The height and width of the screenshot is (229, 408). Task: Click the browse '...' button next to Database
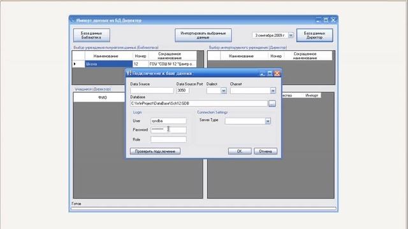pyautogui.click(x=272, y=103)
